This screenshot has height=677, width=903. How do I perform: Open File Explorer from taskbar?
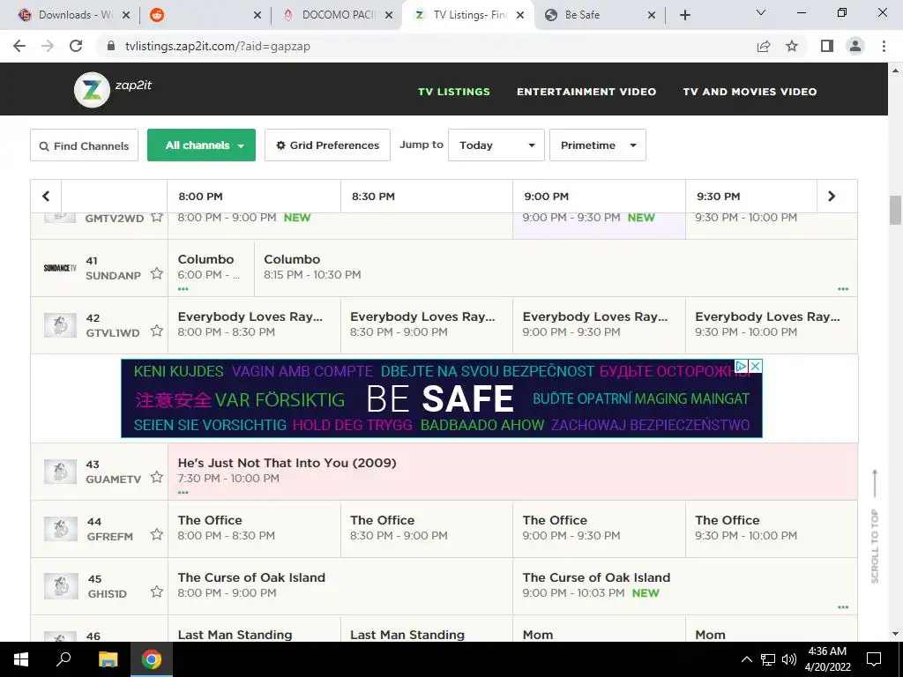(108, 659)
